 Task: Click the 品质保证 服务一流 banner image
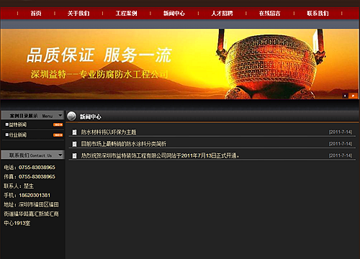(179, 64)
